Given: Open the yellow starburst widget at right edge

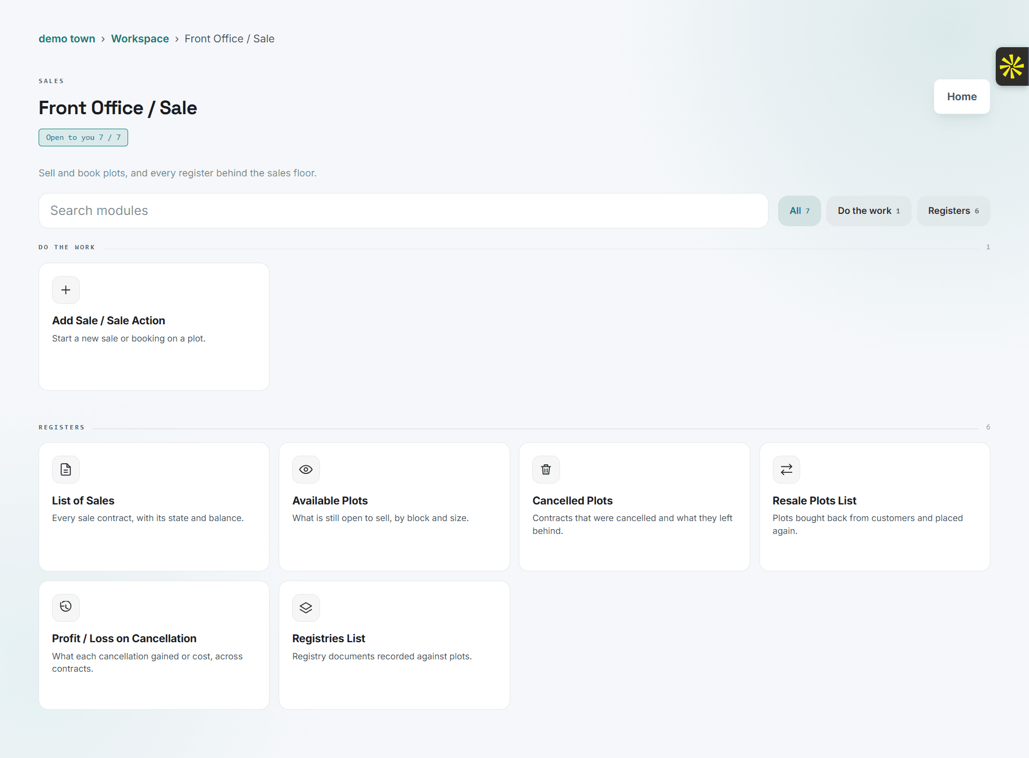Looking at the screenshot, I should 1012,66.
